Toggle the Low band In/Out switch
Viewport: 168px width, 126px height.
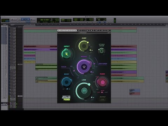pyautogui.click(x=92, y=97)
